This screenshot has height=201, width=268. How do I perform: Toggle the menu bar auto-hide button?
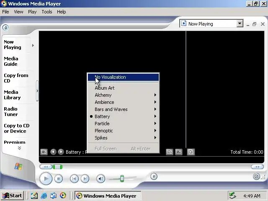[5, 28]
